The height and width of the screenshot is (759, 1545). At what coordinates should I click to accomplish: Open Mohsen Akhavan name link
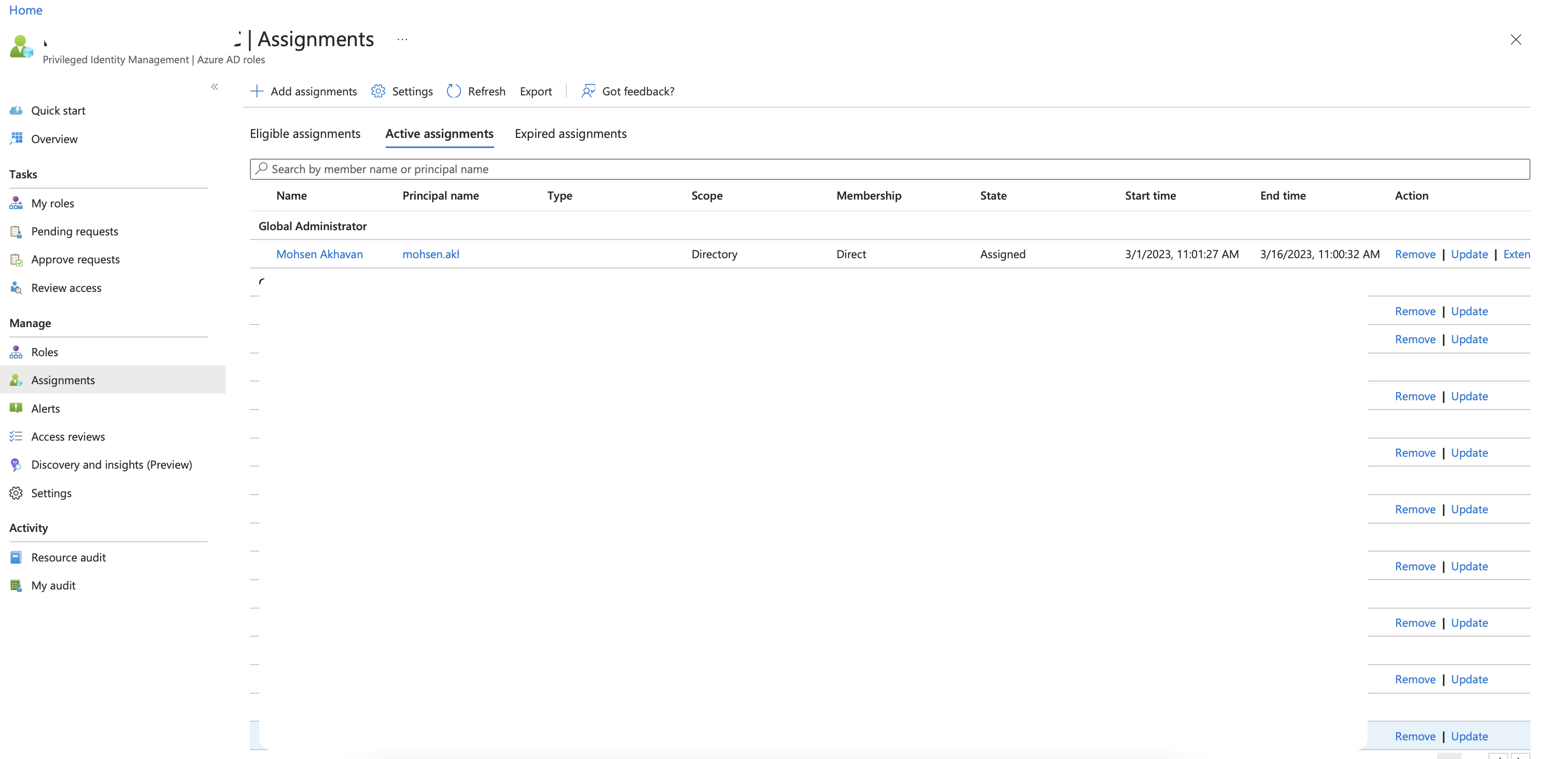click(320, 254)
